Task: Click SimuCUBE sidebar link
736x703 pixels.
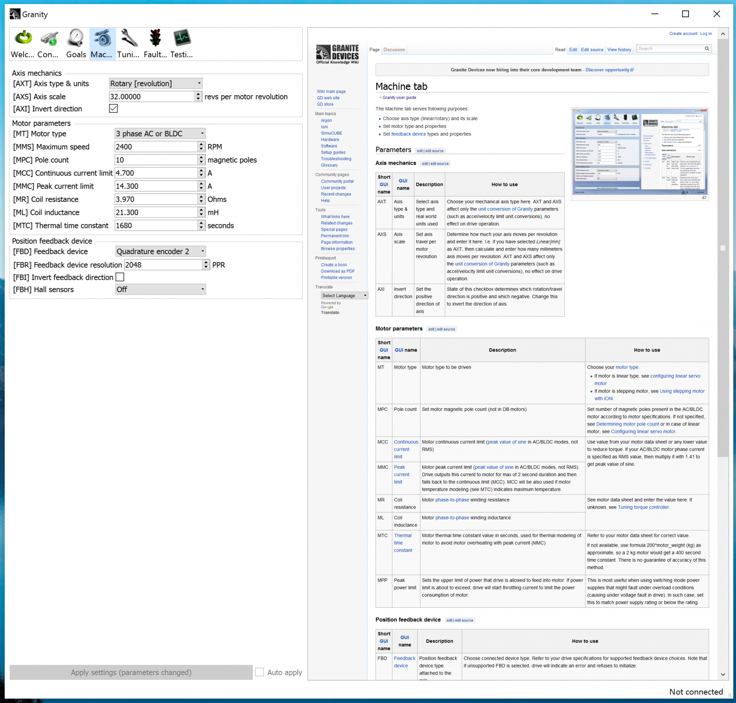Action: click(332, 133)
